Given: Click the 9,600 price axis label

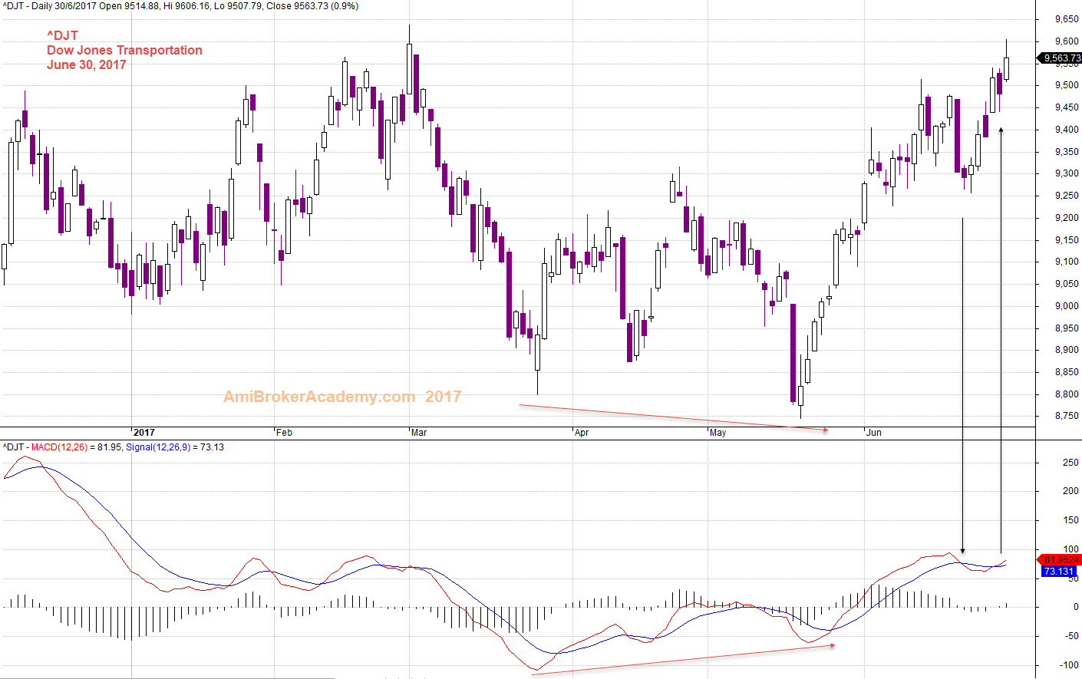Looking at the screenshot, I should [x=1066, y=41].
